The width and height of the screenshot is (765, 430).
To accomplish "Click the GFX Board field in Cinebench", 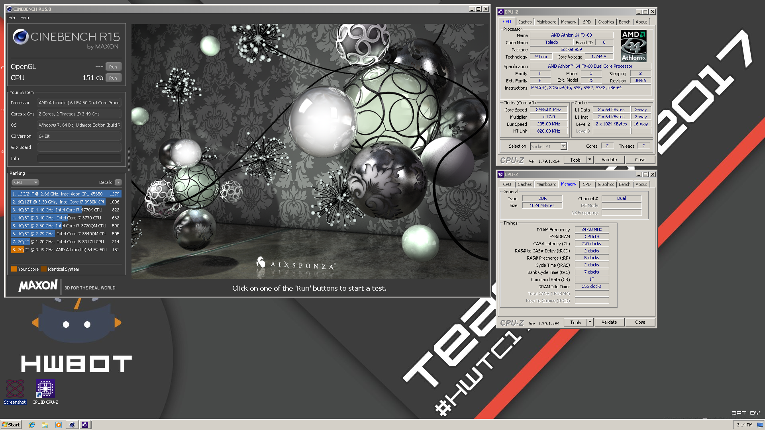I will click(x=79, y=147).
